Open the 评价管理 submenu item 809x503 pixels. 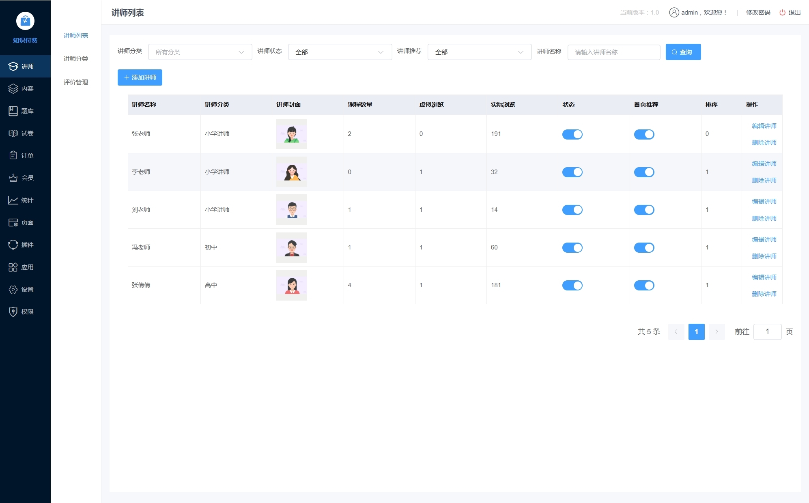(76, 82)
